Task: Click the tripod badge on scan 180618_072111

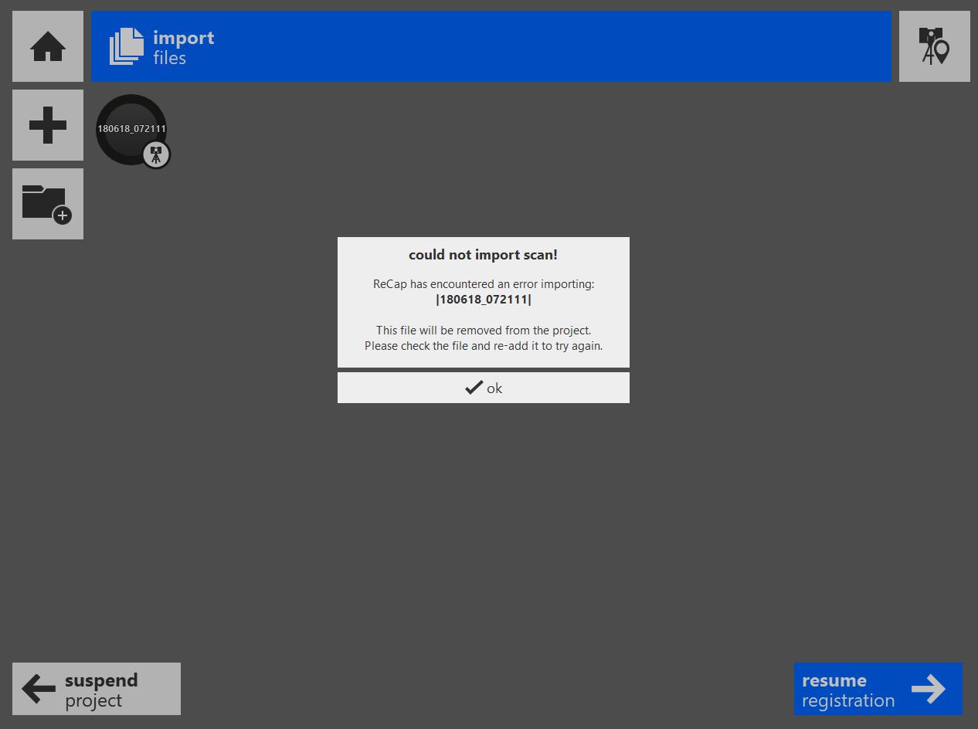Action: pos(156,154)
